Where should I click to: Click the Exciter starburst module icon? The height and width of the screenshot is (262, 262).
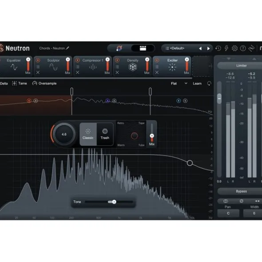(x=172, y=67)
